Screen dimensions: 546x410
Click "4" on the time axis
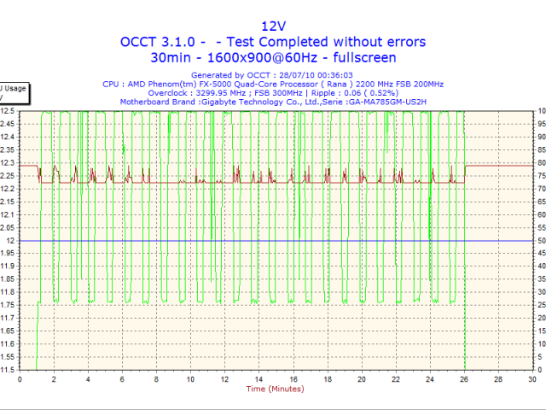pos(88,379)
